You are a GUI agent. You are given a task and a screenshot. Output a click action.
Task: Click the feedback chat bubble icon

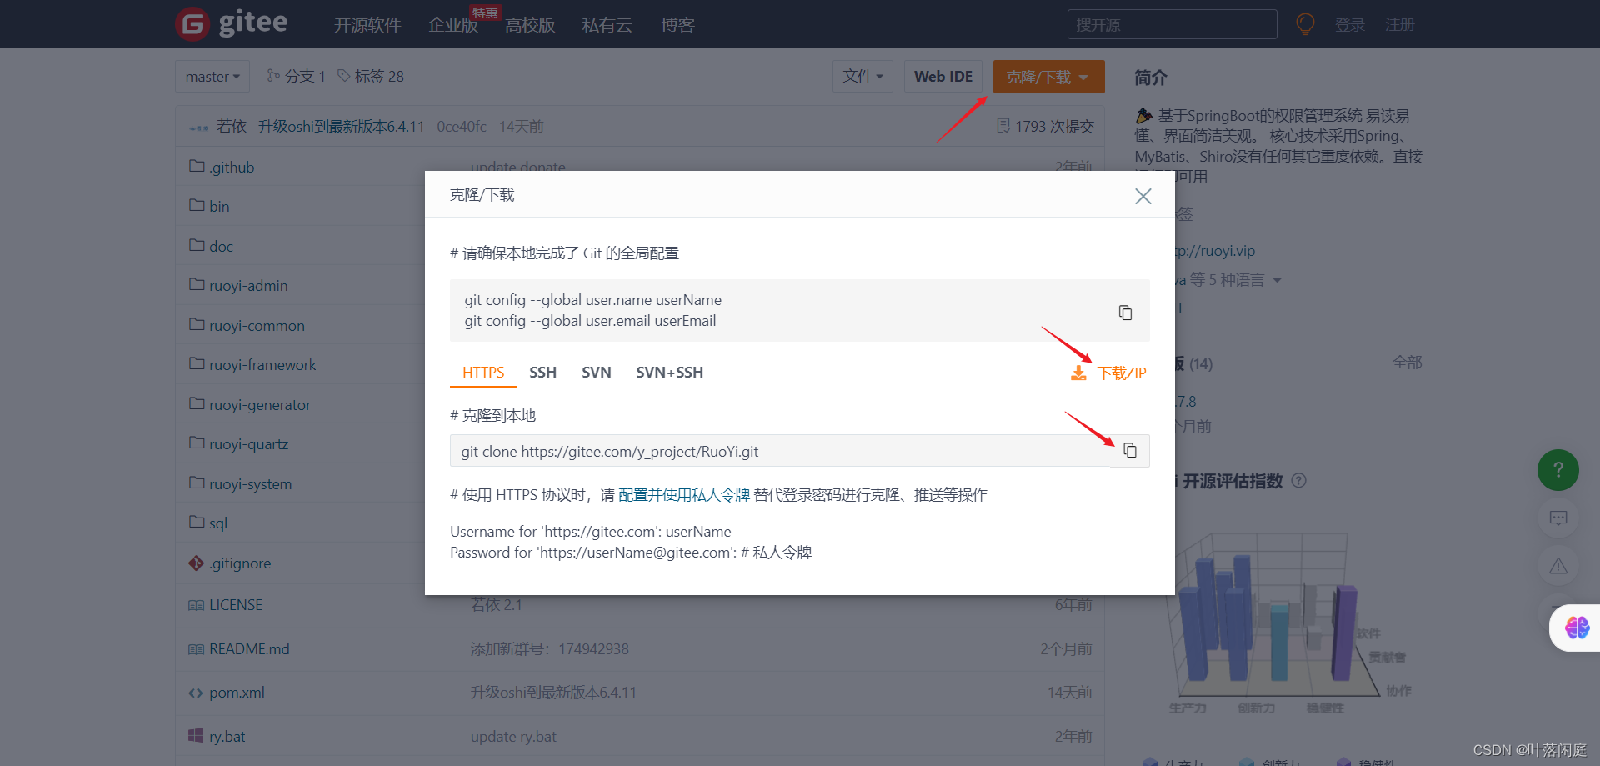1557,518
